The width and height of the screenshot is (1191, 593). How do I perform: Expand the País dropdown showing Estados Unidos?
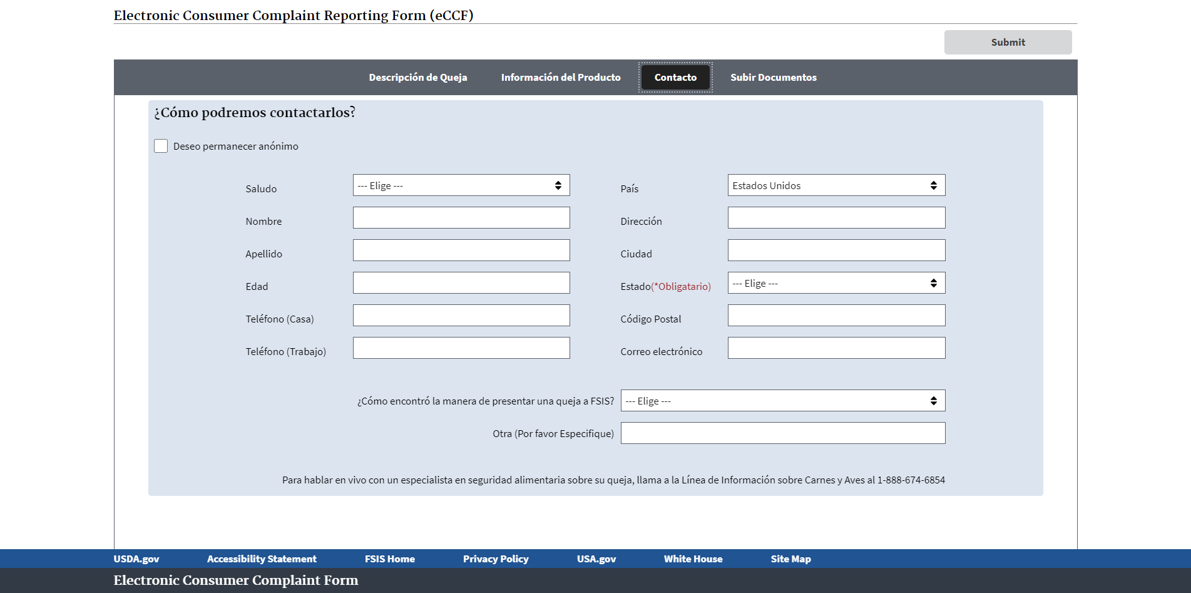pos(836,185)
